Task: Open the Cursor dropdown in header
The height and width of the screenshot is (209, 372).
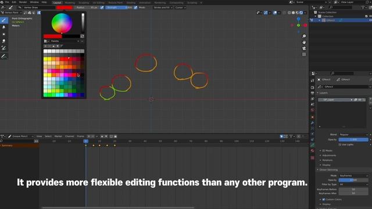Action: coord(180,8)
